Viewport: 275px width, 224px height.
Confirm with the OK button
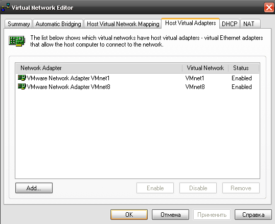[129, 214]
